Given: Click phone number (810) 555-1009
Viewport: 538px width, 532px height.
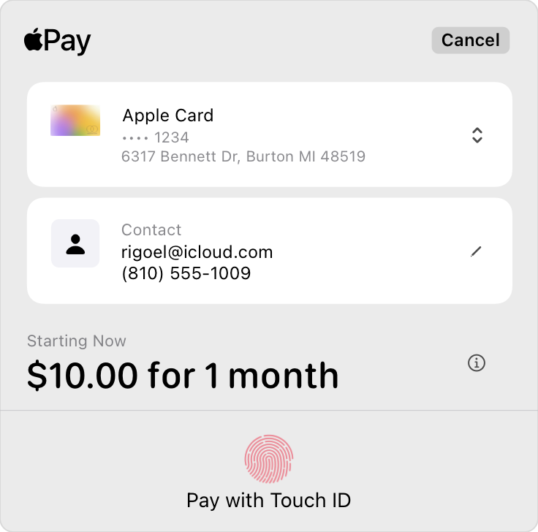Looking at the screenshot, I should [x=186, y=273].
